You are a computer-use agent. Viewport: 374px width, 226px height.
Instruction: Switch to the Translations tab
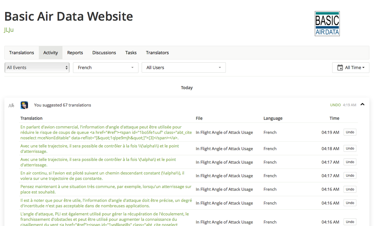coord(22,53)
